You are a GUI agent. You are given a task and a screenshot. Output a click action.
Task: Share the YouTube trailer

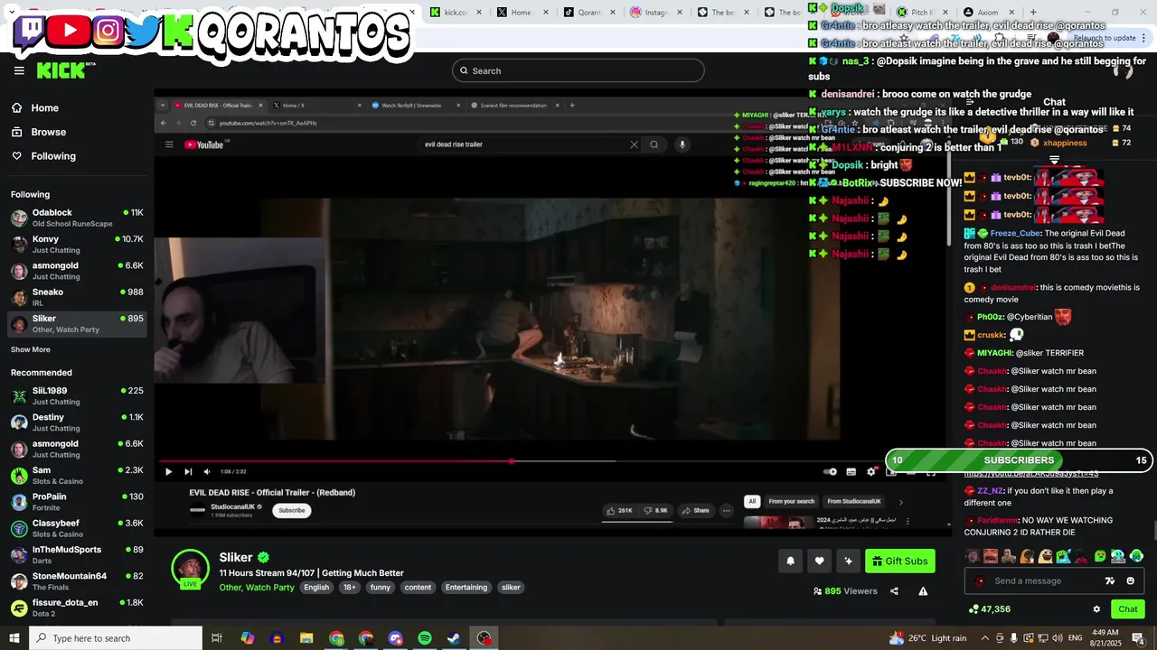pyautogui.click(x=696, y=511)
